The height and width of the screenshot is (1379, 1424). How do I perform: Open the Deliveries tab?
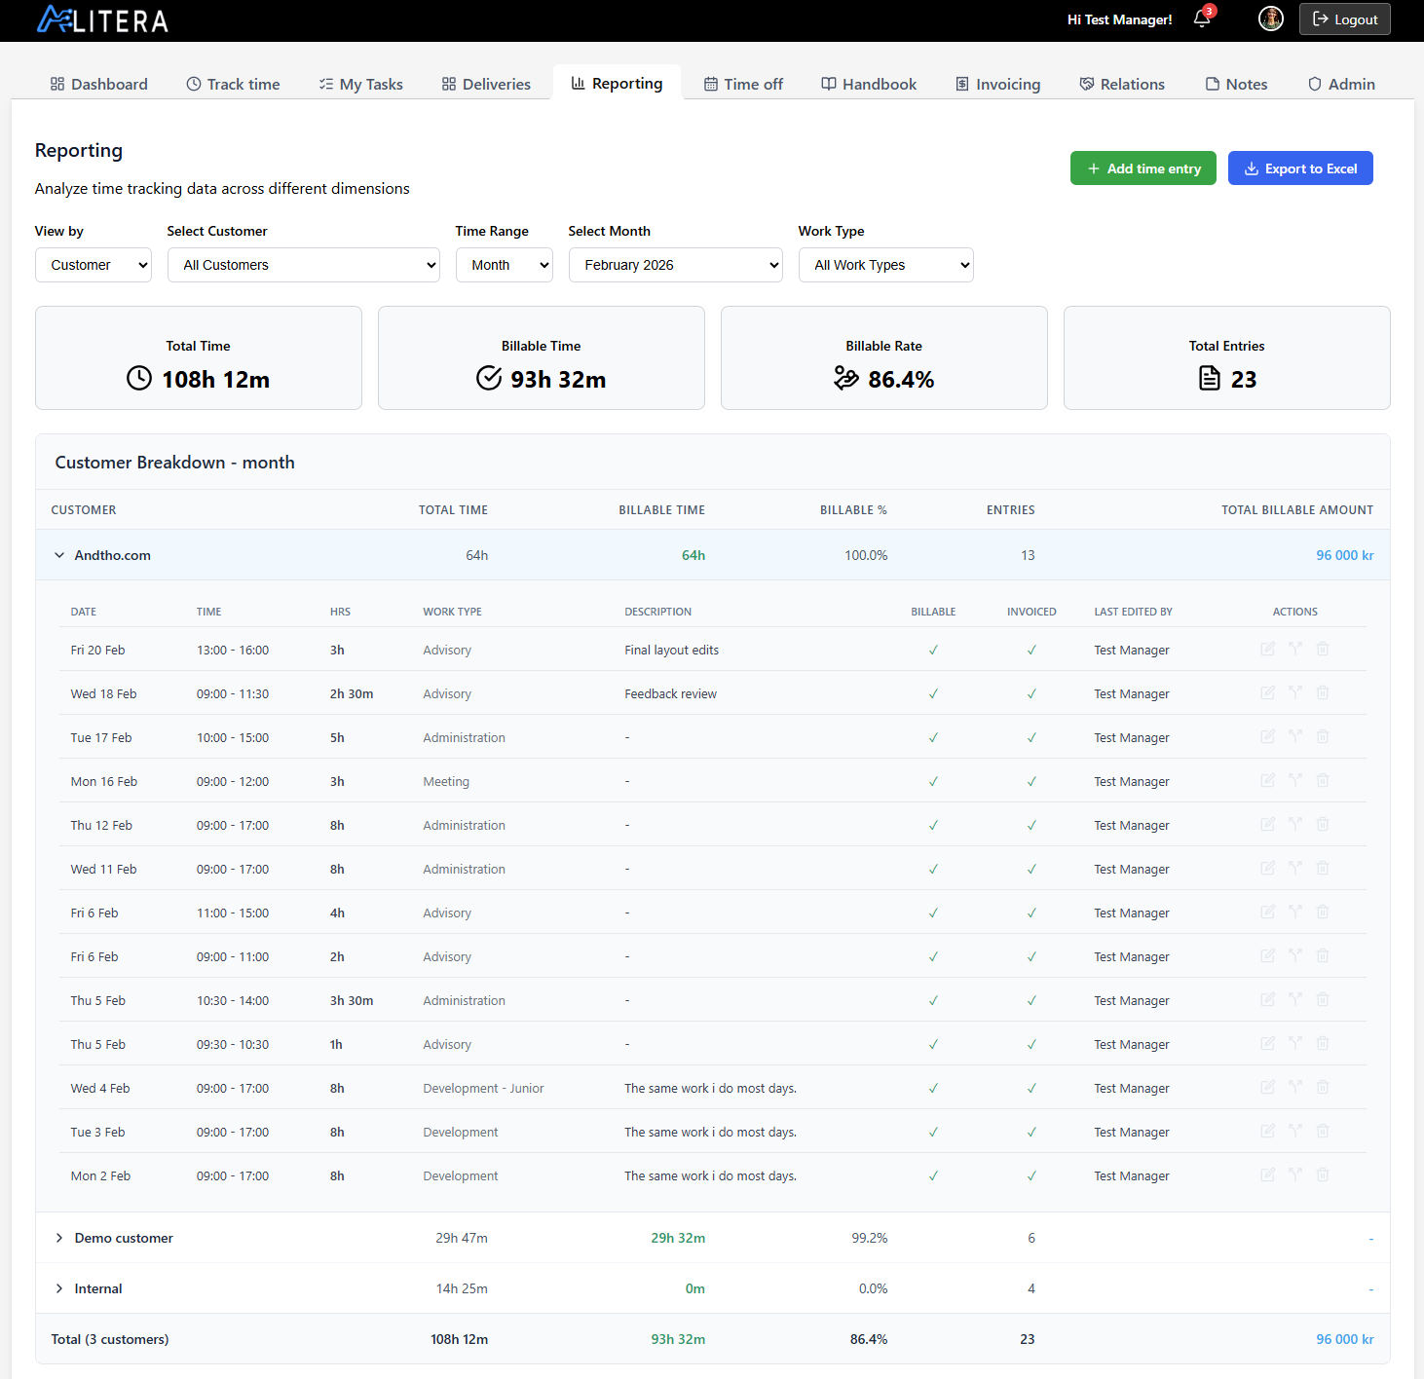[x=486, y=84]
